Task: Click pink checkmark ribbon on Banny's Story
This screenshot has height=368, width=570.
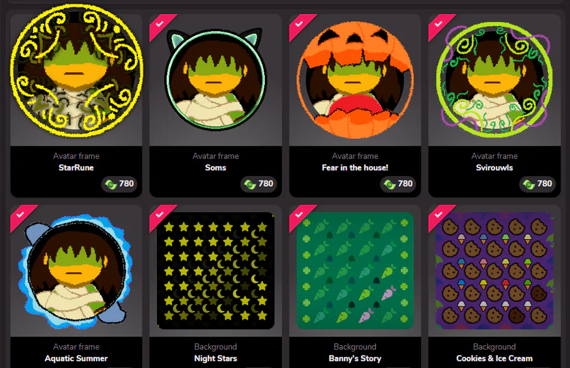Action: [x=301, y=216]
